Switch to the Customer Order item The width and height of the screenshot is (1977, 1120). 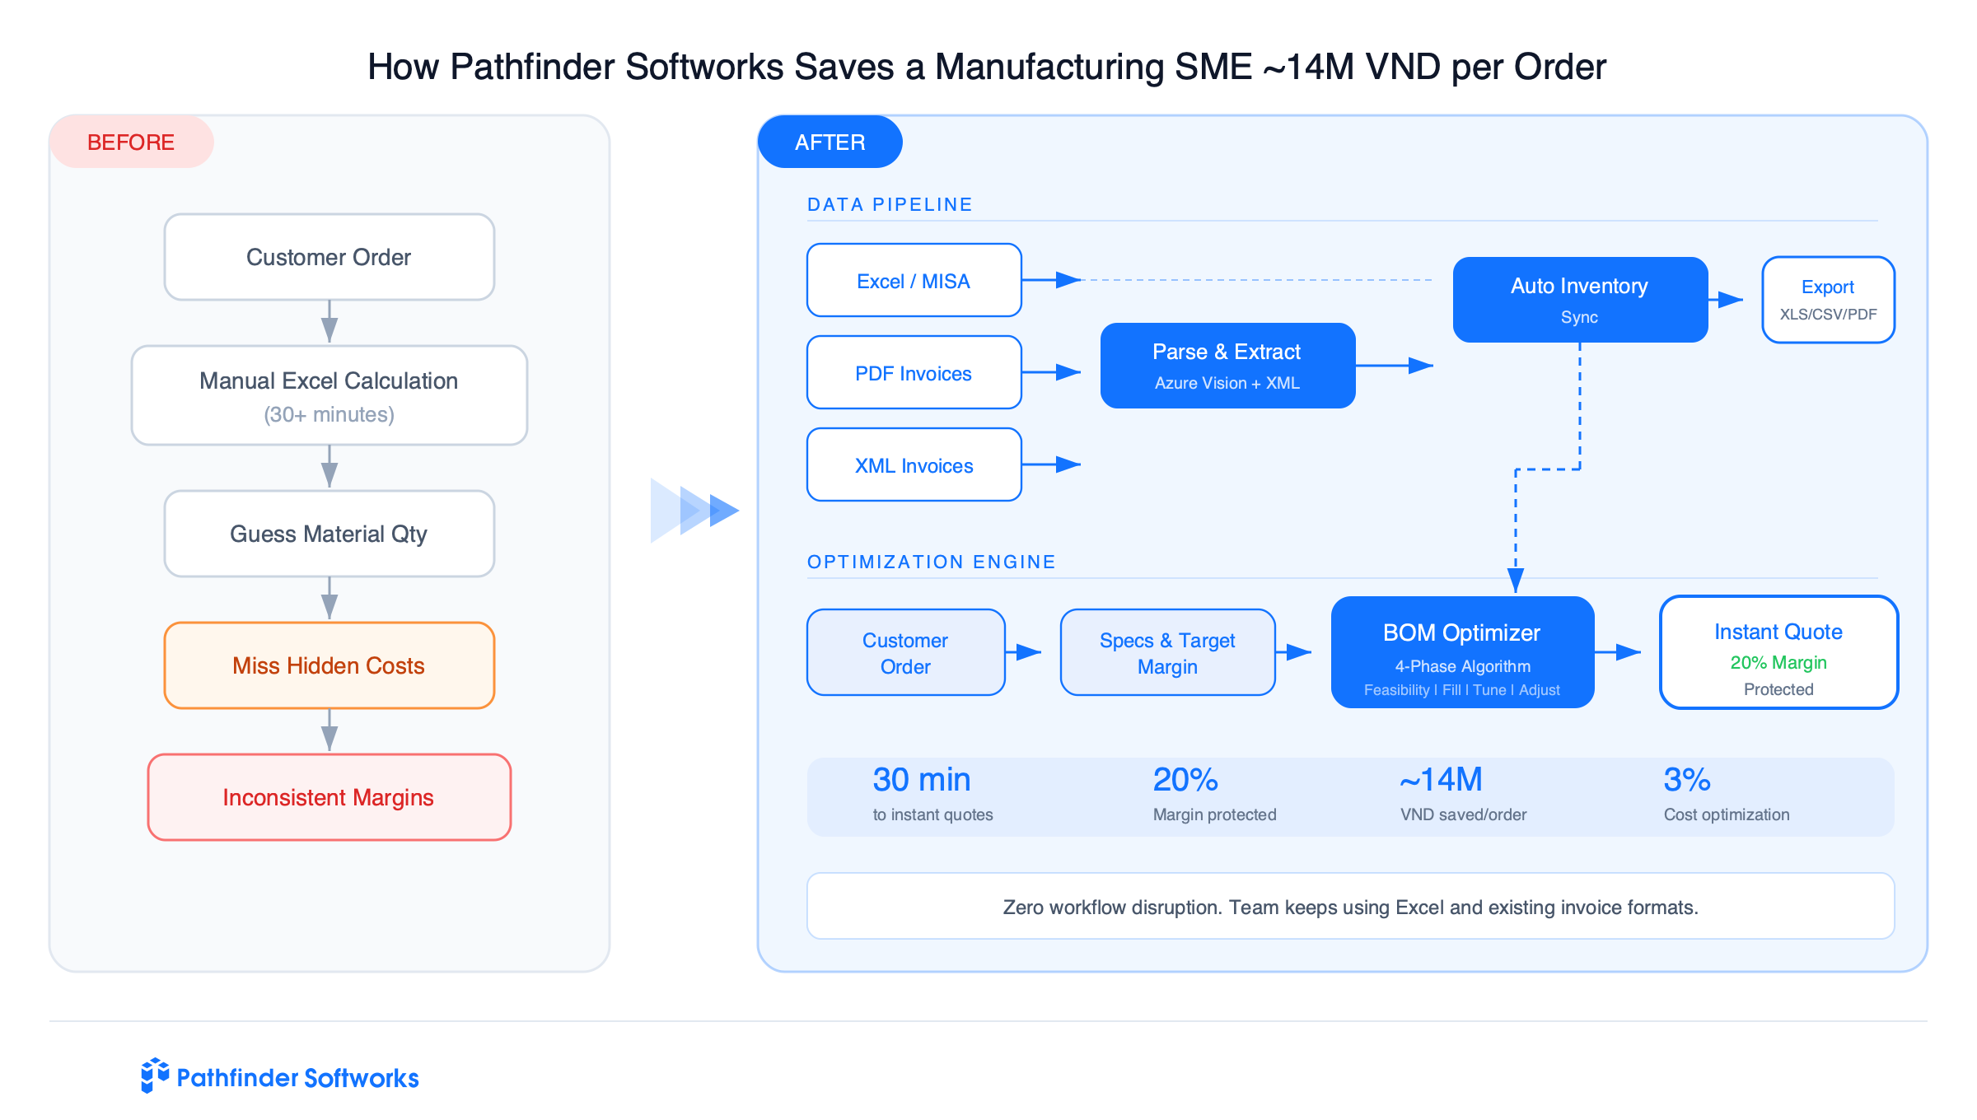(904, 652)
